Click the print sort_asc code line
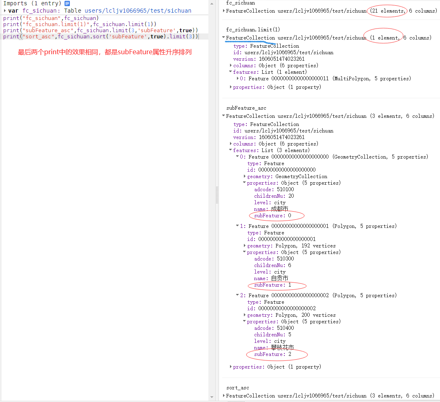The height and width of the screenshot is (402, 440). (x=101, y=37)
